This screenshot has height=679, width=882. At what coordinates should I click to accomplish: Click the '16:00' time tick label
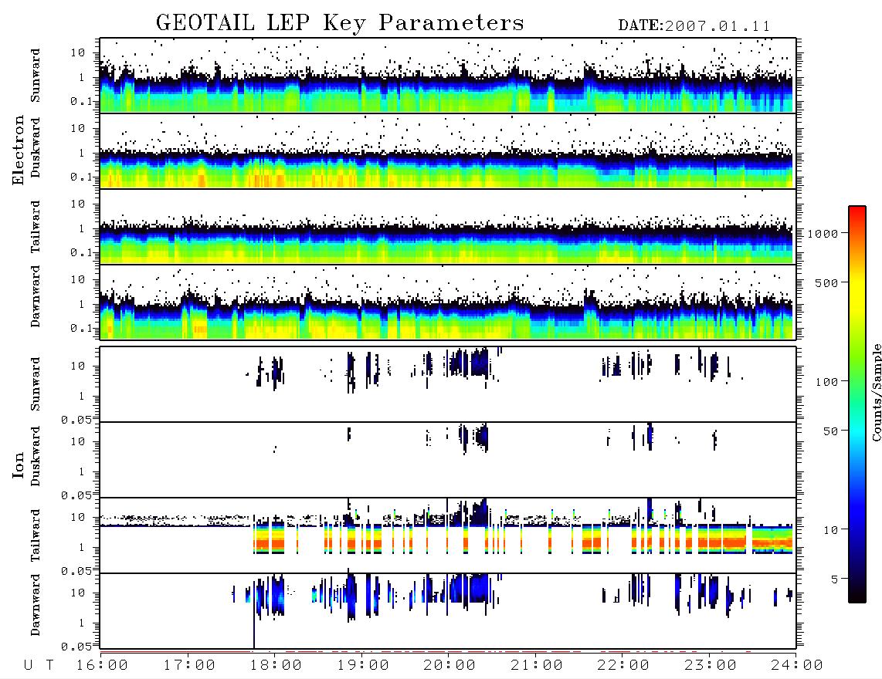(103, 666)
